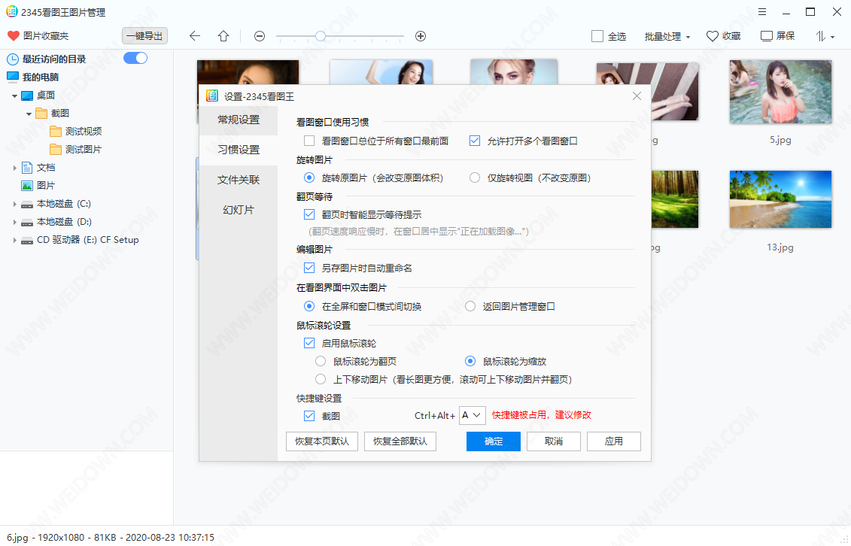Click the 2345看图王 app logo in title bar
Screen dimensions: 851x546
11,12
